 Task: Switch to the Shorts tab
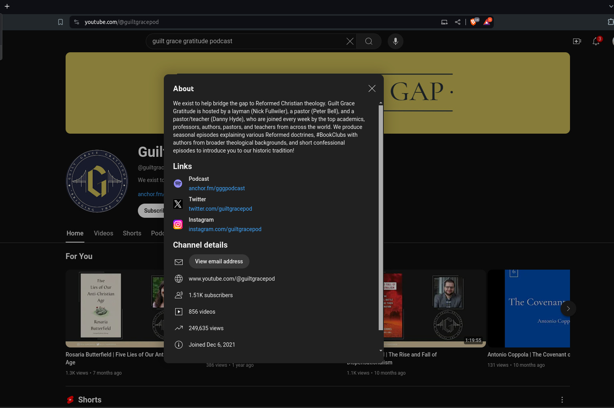coord(132,233)
